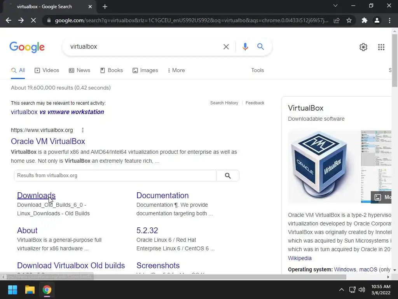This screenshot has width=398, height=299.
Task: Open the 5.2.32 sitelink
Action: 147,230
